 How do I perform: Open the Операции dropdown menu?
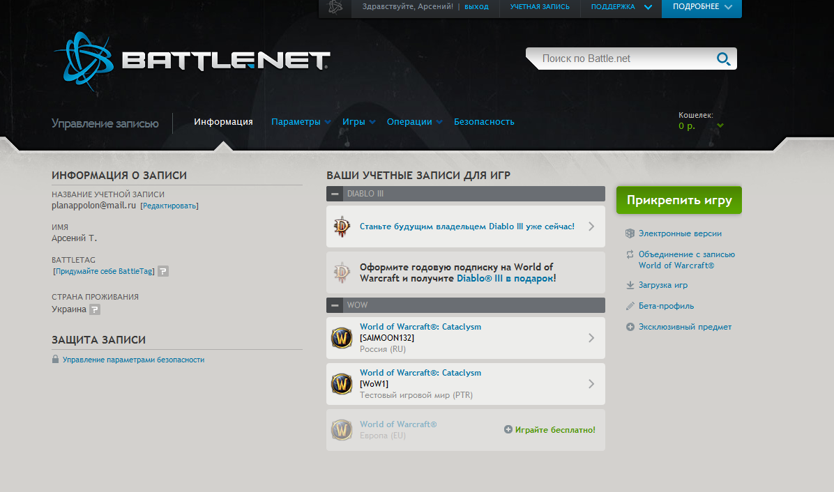414,122
